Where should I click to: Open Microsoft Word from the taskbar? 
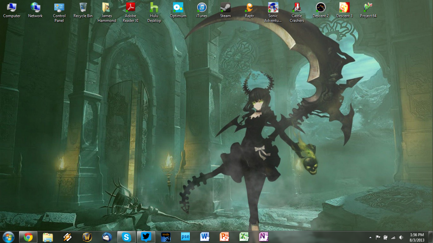tap(205, 237)
